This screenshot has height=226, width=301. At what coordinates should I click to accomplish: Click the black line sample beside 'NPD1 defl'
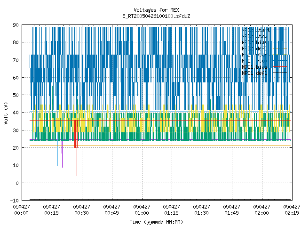click(280, 73)
